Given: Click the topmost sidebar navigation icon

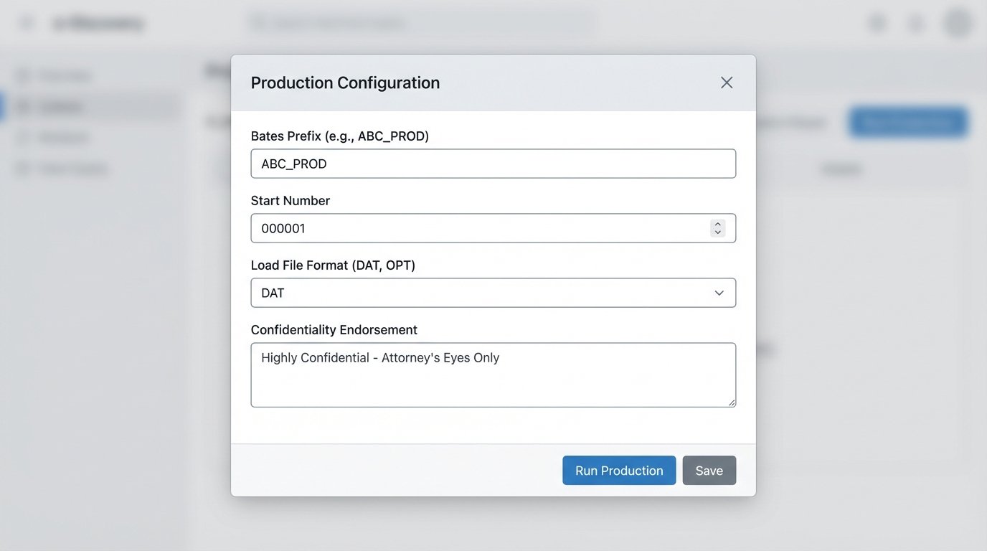Looking at the screenshot, I should (x=22, y=75).
